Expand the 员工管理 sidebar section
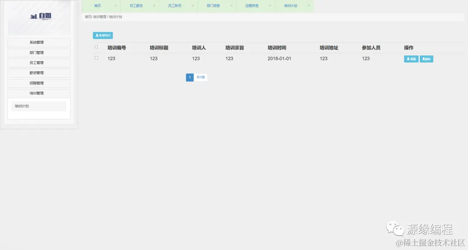Screen dimensions: 468x250 (39, 63)
